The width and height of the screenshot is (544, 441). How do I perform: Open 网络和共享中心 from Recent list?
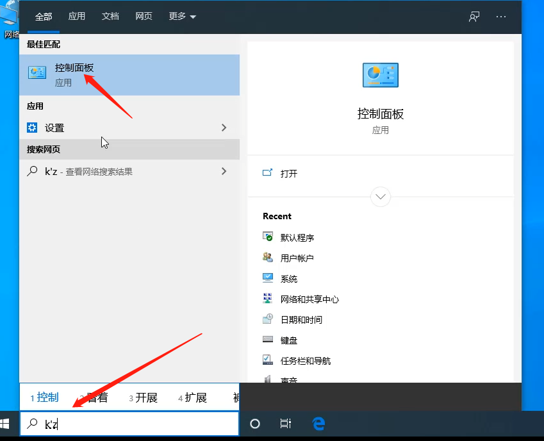click(x=309, y=299)
